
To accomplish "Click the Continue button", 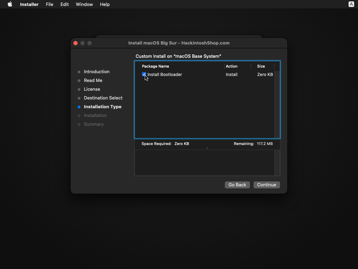I will [x=266, y=185].
